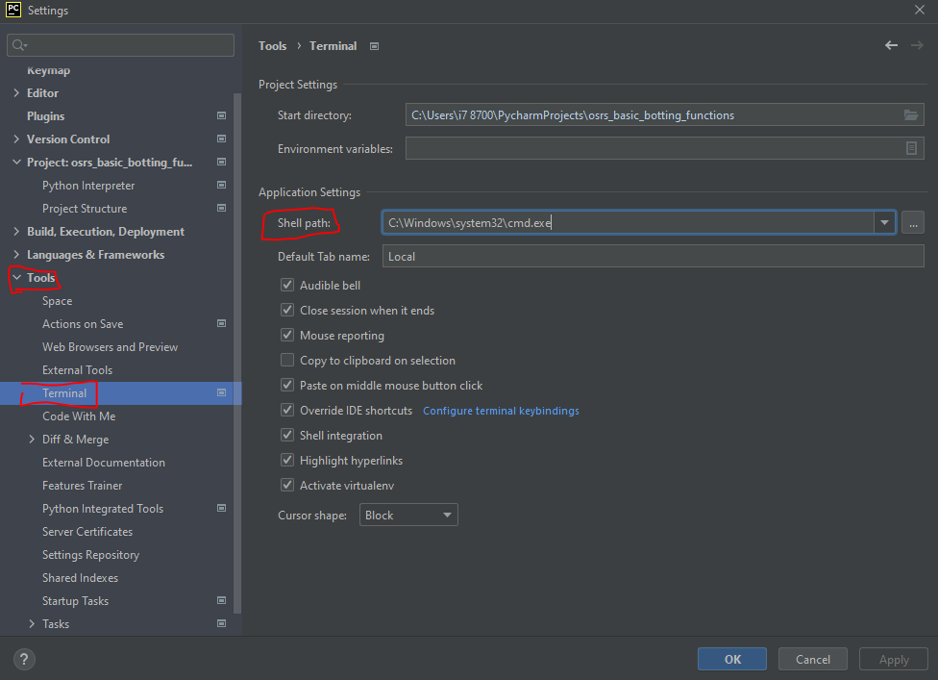The height and width of the screenshot is (680, 938).
Task: Select Features Trainer in tree
Action: (82, 486)
